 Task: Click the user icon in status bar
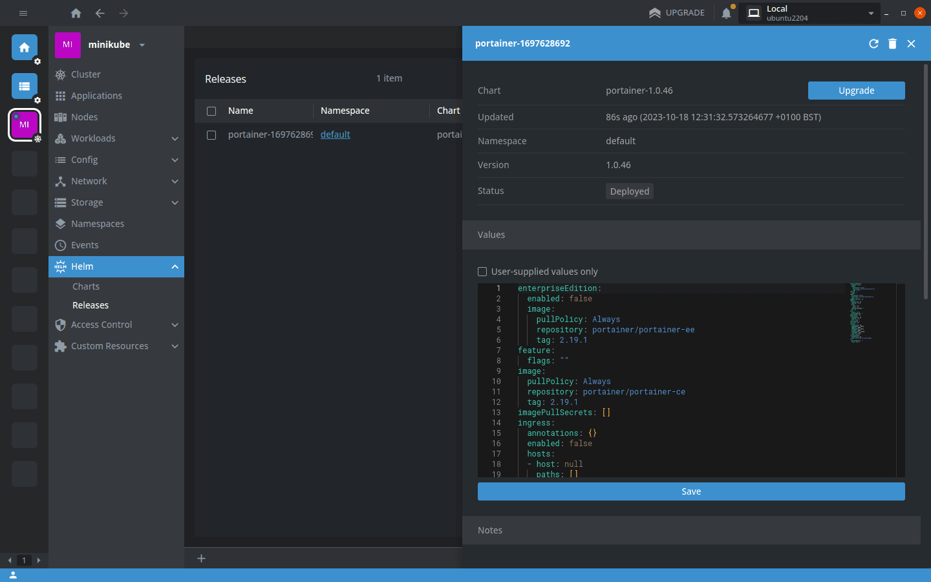(x=13, y=575)
